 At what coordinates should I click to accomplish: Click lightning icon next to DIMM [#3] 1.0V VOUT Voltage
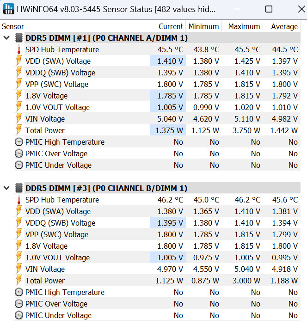pos(19,257)
